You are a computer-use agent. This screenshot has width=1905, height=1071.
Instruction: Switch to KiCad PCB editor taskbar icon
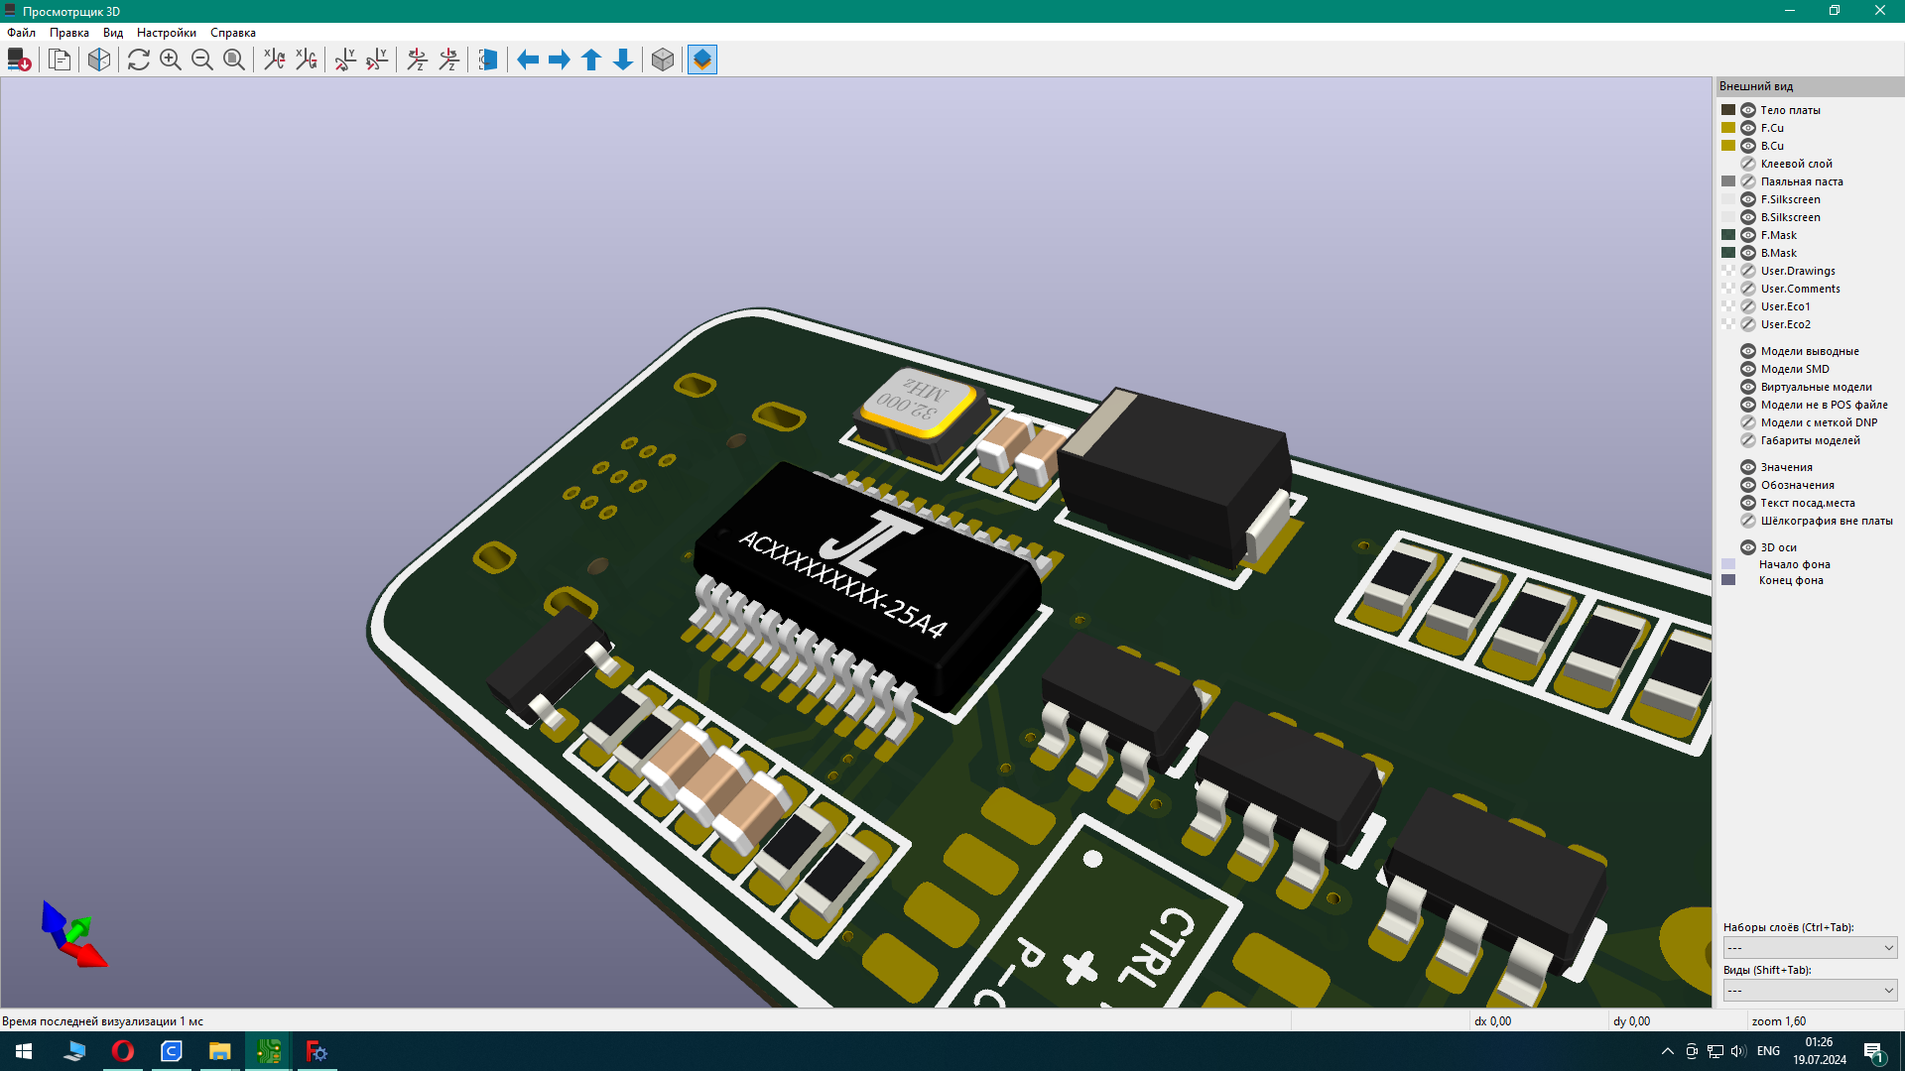tap(268, 1051)
